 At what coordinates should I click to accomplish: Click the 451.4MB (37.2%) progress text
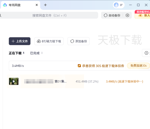point(87,81)
